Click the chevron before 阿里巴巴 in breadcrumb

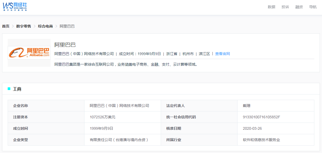tap(56, 26)
